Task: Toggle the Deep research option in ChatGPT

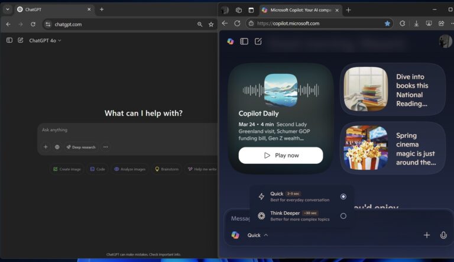Action: coord(81,147)
